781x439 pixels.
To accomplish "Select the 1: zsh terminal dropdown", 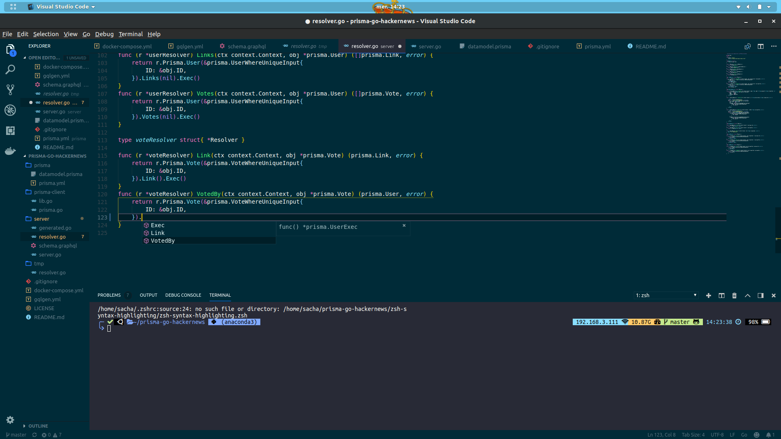I will (666, 296).
